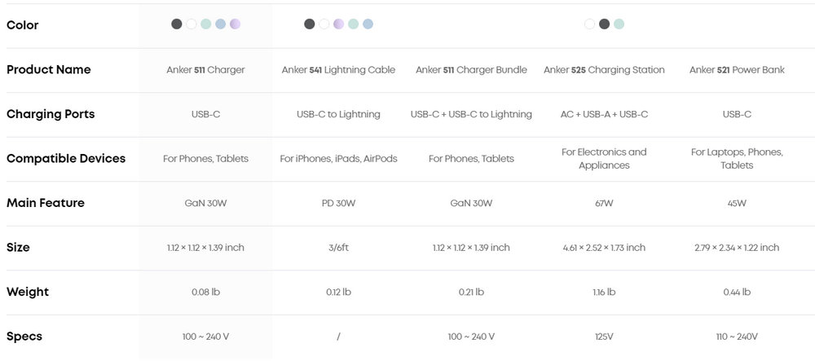Go to the Anker 525 Charging Station
The image size is (815, 361).
click(604, 70)
